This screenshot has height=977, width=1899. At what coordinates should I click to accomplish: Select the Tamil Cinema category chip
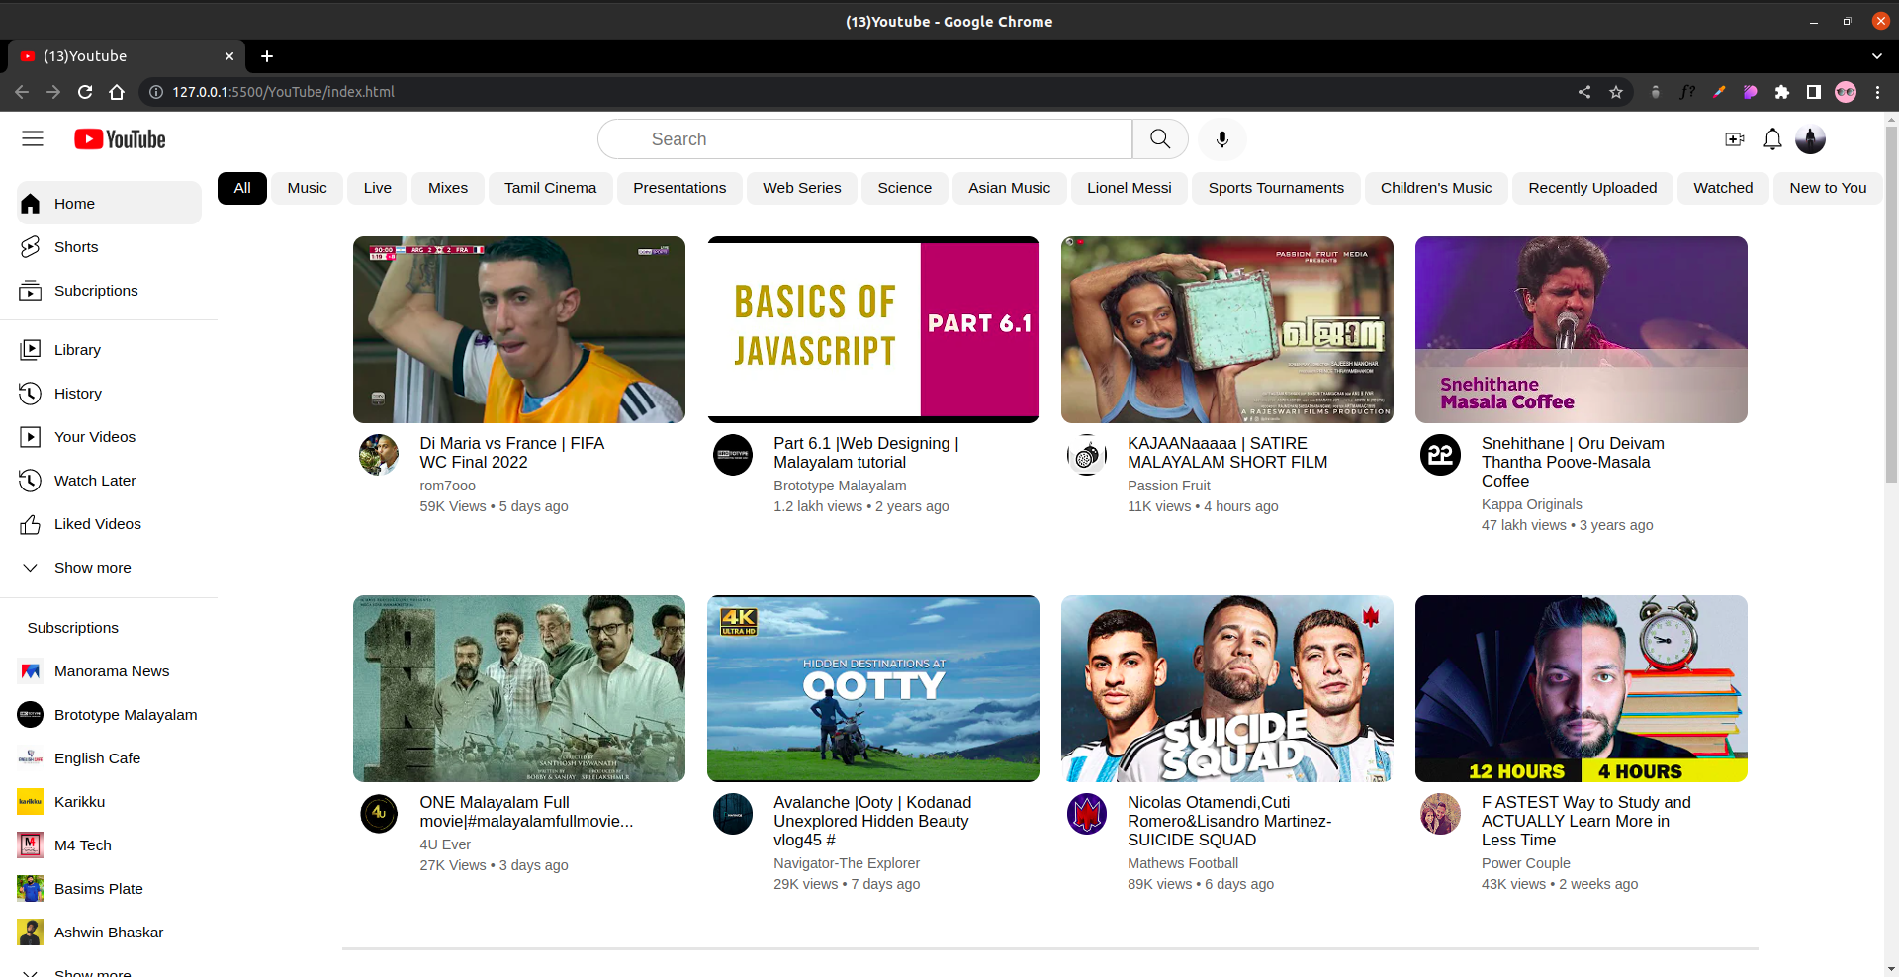point(550,188)
